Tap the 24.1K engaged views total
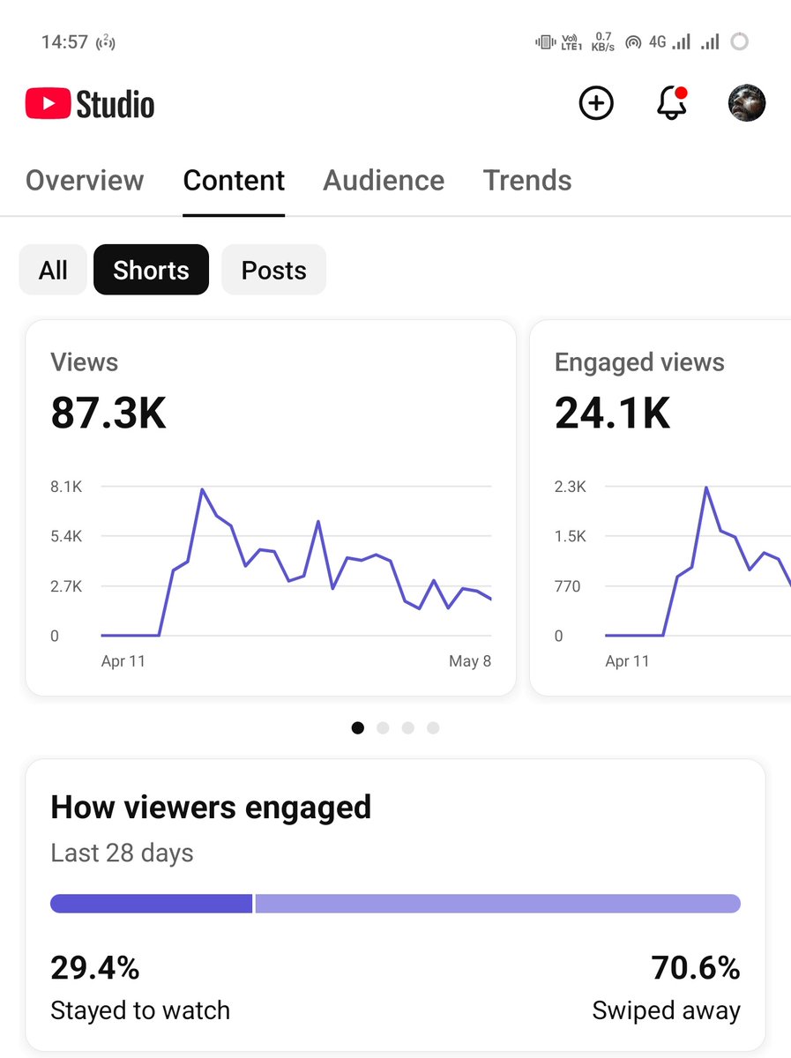Screen dimensions: 791x1058 coord(613,413)
